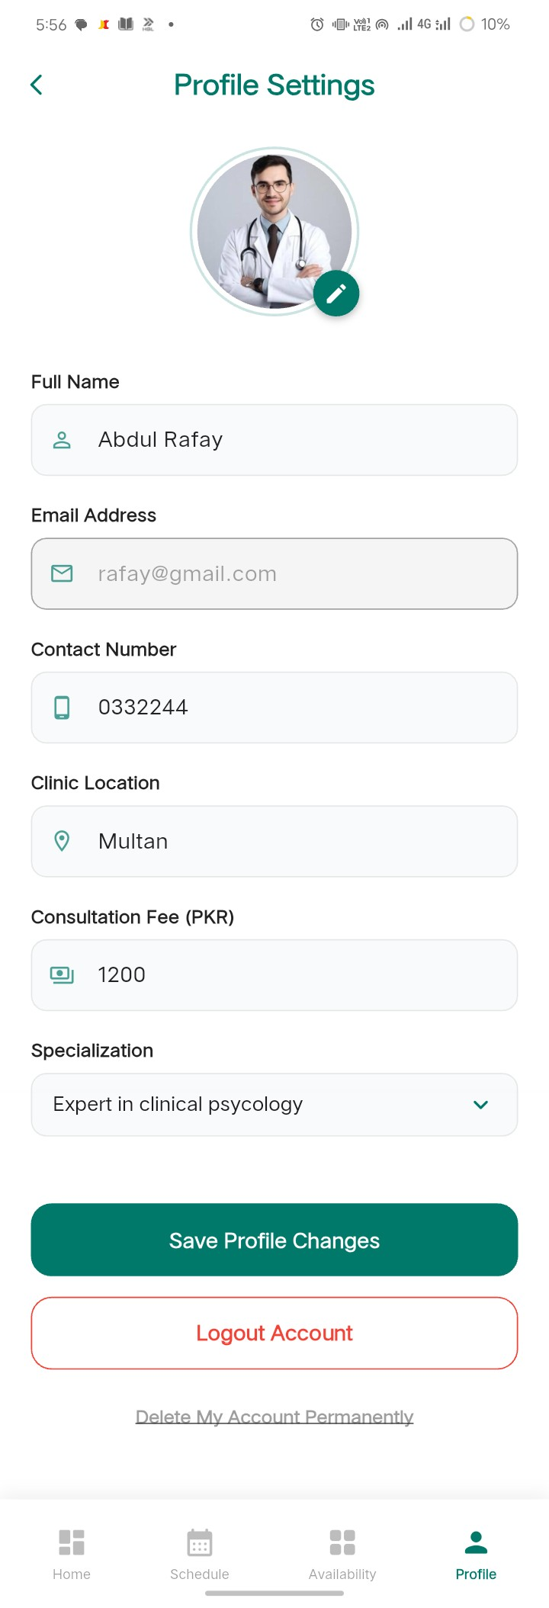
Task: Tap the phone icon in Contact Number field
Action: coord(62,708)
